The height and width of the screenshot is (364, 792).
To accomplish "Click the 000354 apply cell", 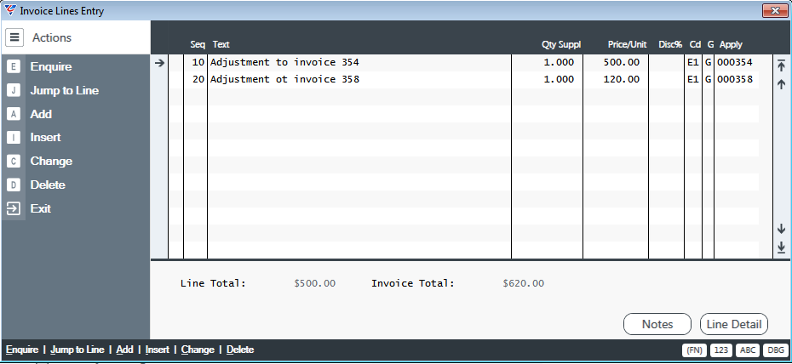I will 735,63.
